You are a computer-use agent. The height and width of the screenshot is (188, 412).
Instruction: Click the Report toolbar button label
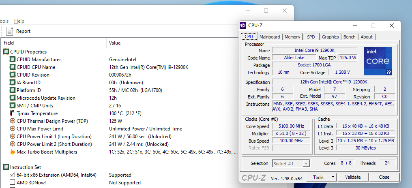pos(24,31)
